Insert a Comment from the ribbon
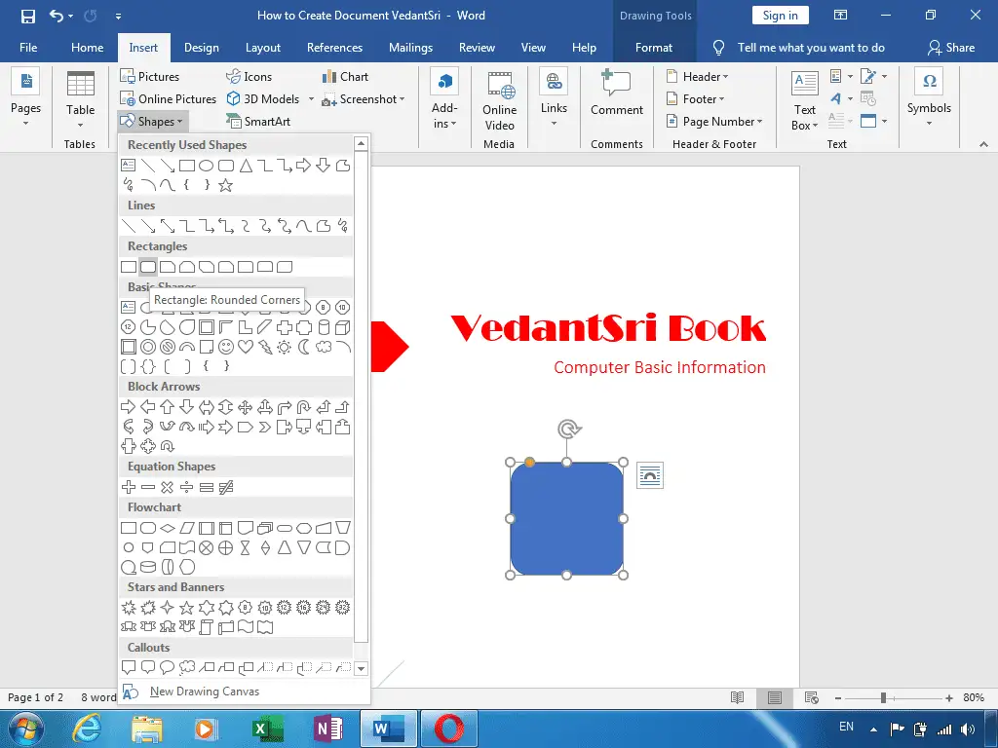 pos(616,93)
